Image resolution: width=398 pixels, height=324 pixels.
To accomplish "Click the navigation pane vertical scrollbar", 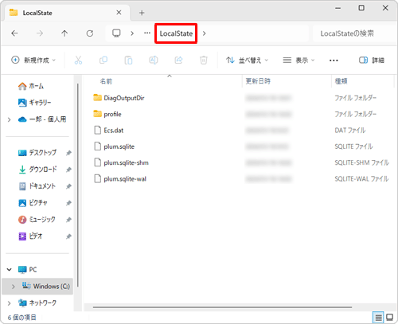I will point(78,185).
